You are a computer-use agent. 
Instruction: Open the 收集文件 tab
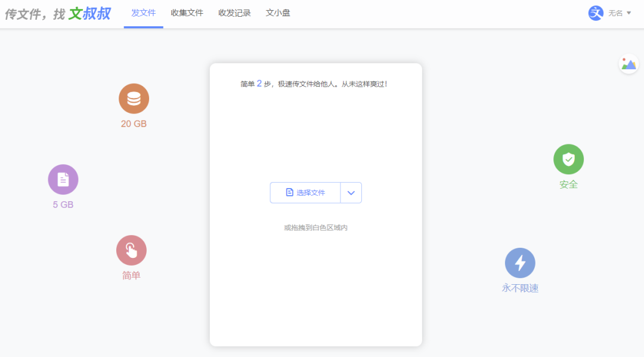187,13
